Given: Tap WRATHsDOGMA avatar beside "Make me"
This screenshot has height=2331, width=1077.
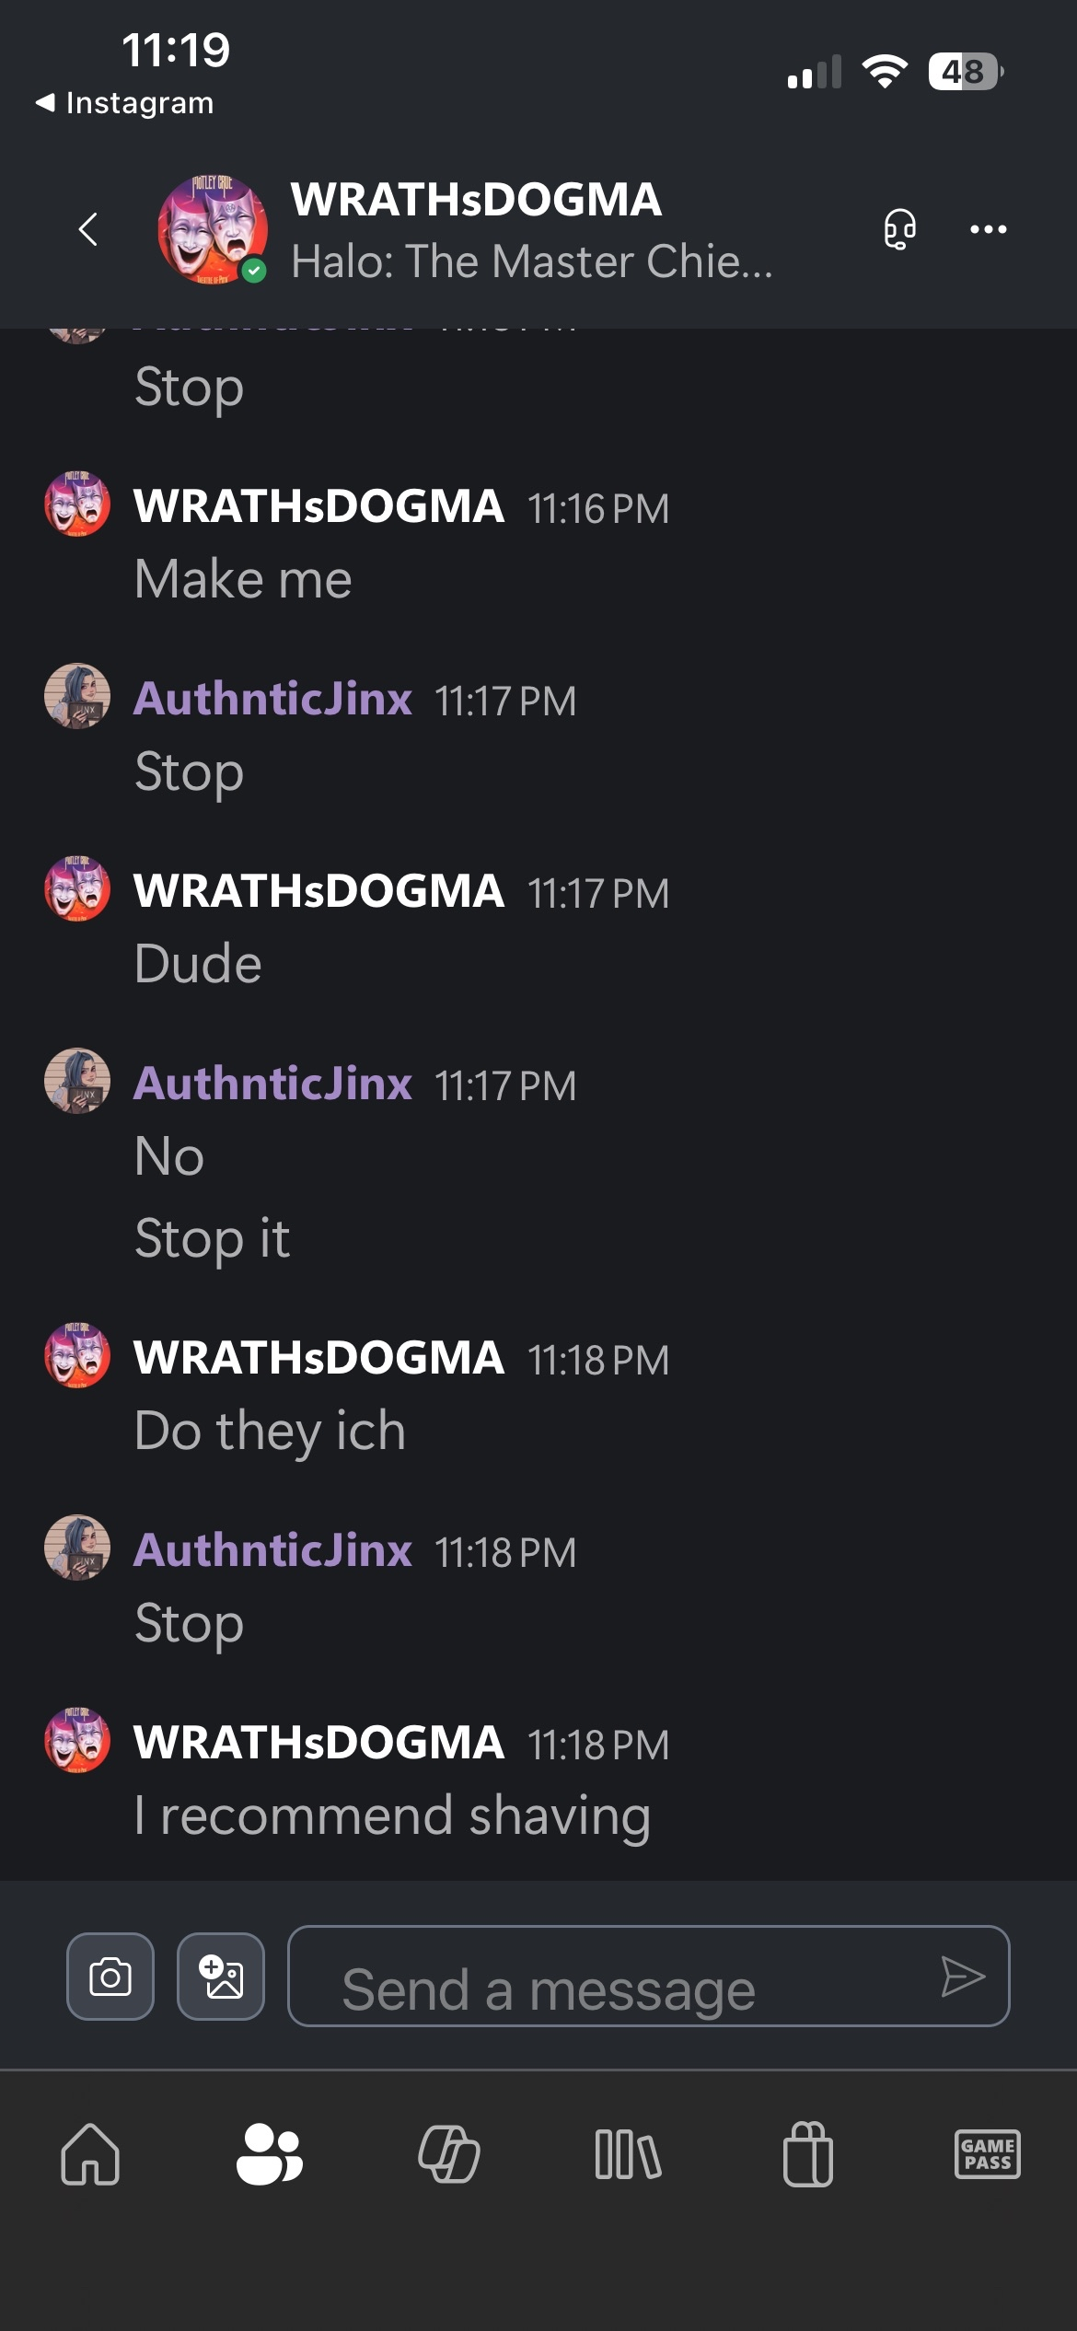Looking at the screenshot, I should coord(77,504).
